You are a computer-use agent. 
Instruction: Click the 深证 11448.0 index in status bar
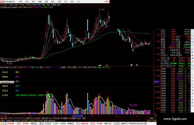(45, 123)
